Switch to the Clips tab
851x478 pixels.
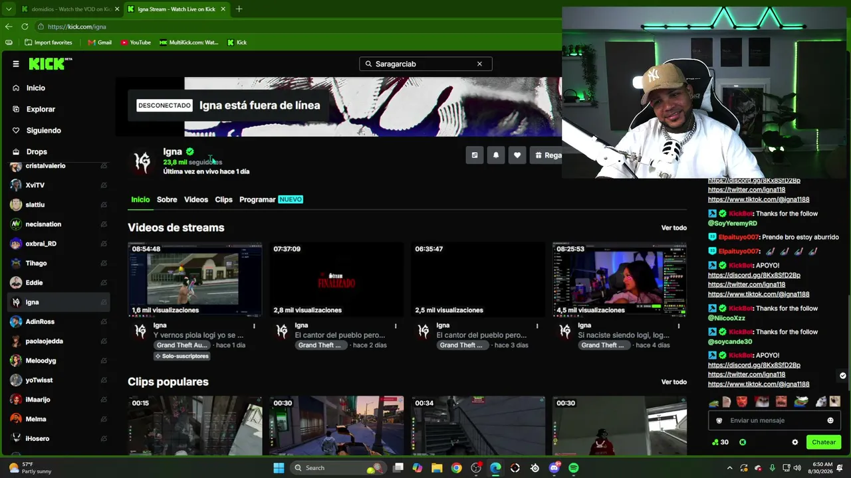[223, 199]
